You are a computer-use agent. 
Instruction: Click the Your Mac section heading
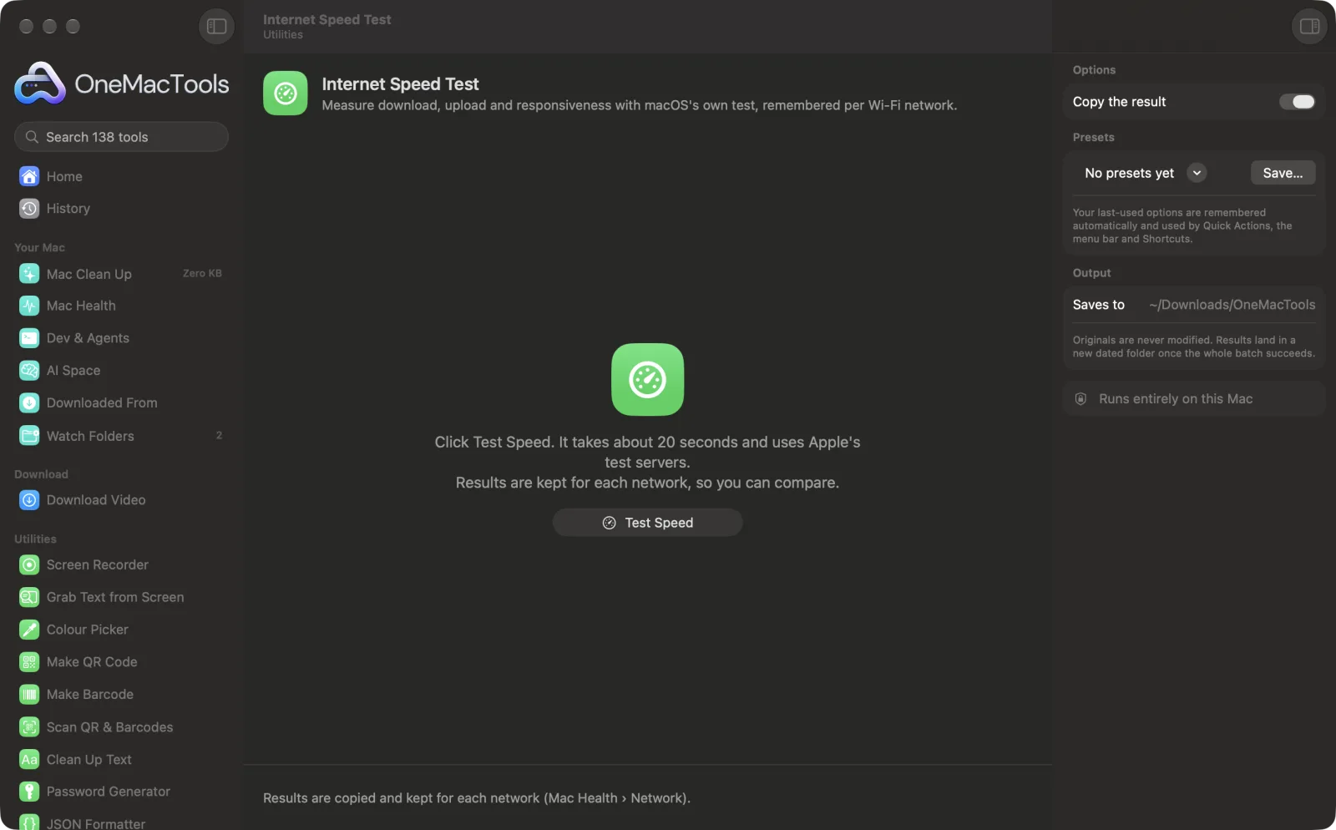39,248
